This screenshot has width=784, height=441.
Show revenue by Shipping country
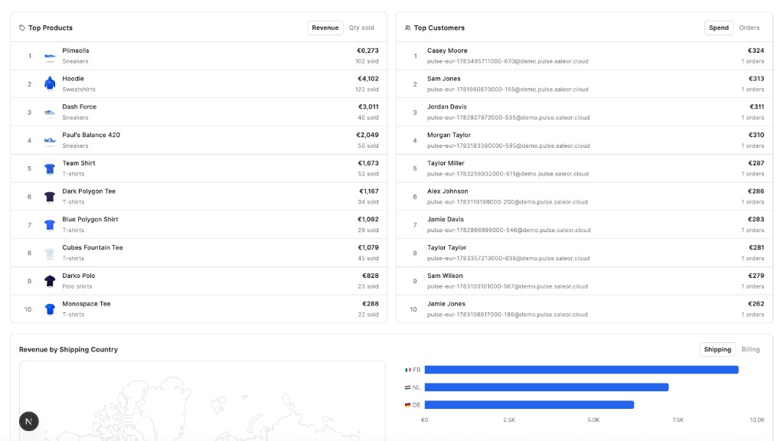pos(717,349)
